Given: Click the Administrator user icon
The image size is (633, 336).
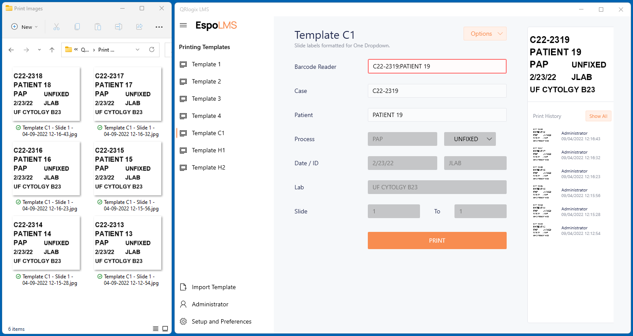Looking at the screenshot, I should pyautogui.click(x=183, y=304).
